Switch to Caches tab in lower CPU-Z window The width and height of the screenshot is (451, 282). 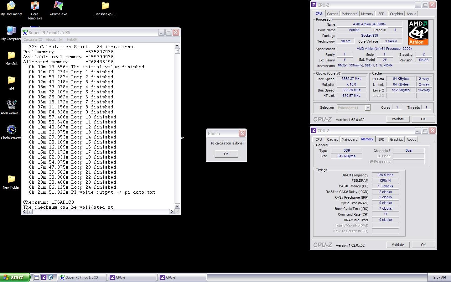333,139
